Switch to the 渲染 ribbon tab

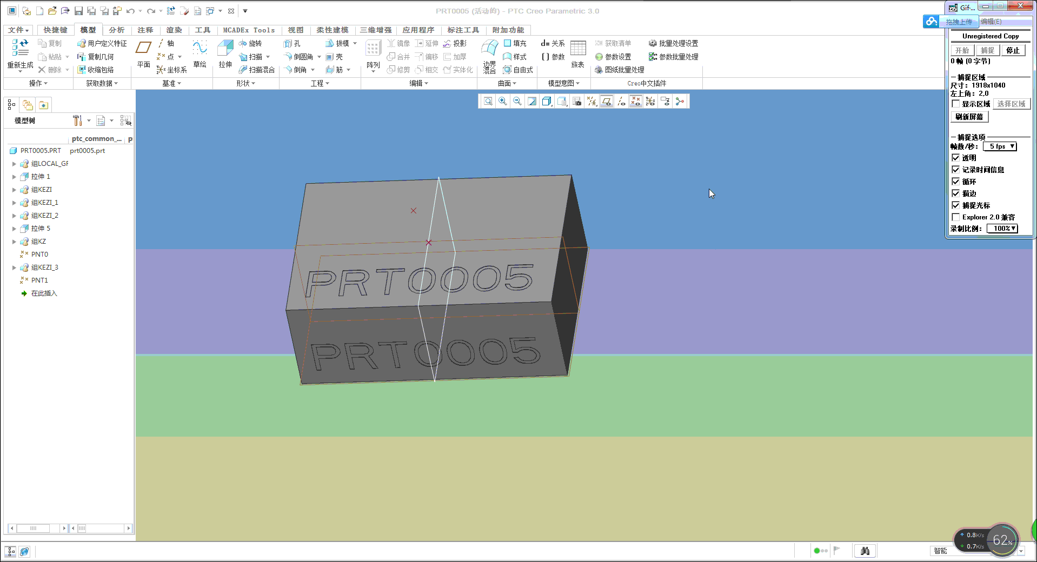[174, 30]
